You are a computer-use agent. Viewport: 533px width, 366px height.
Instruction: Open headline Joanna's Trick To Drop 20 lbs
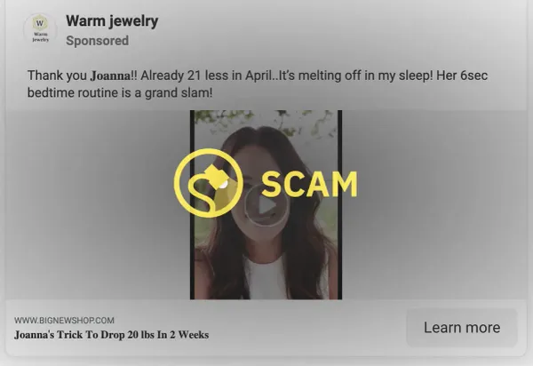(112, 335)
